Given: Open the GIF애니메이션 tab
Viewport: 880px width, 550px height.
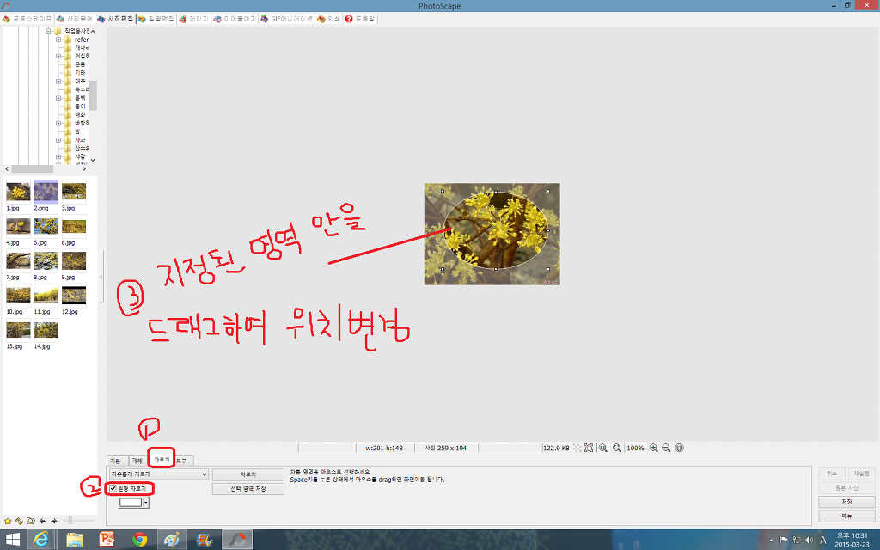Looking at the screenshot, I should point(286,18).
